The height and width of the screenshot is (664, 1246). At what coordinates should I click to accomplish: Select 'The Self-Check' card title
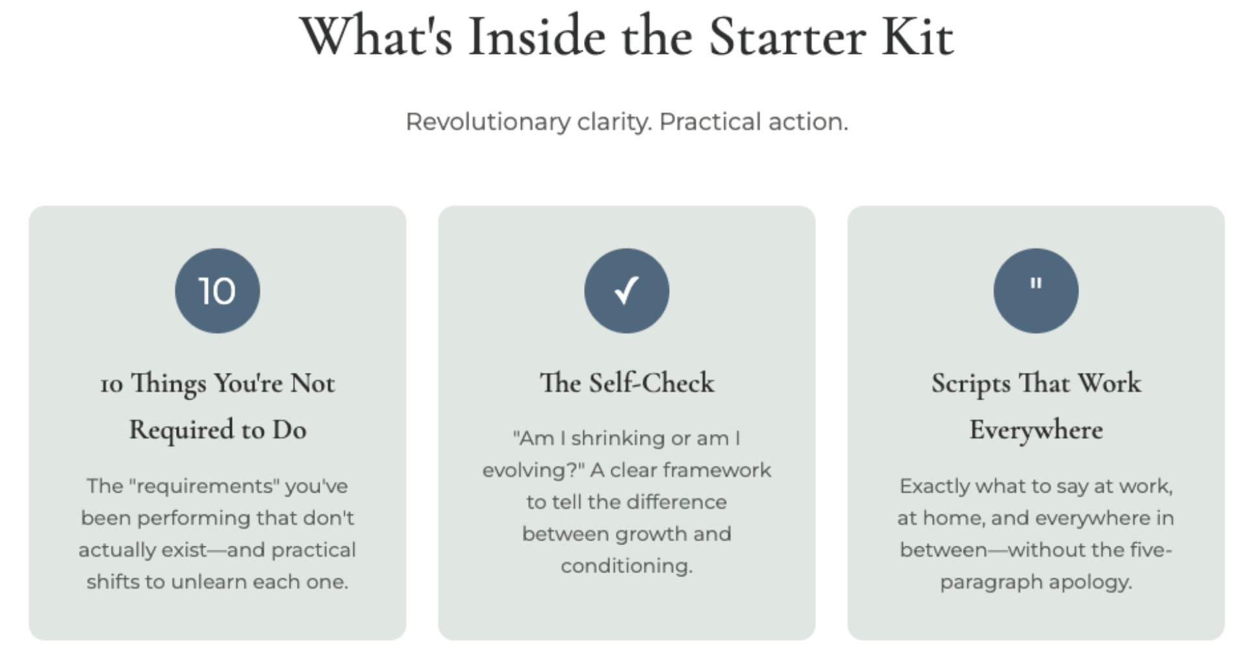click(x=626, y=383)
